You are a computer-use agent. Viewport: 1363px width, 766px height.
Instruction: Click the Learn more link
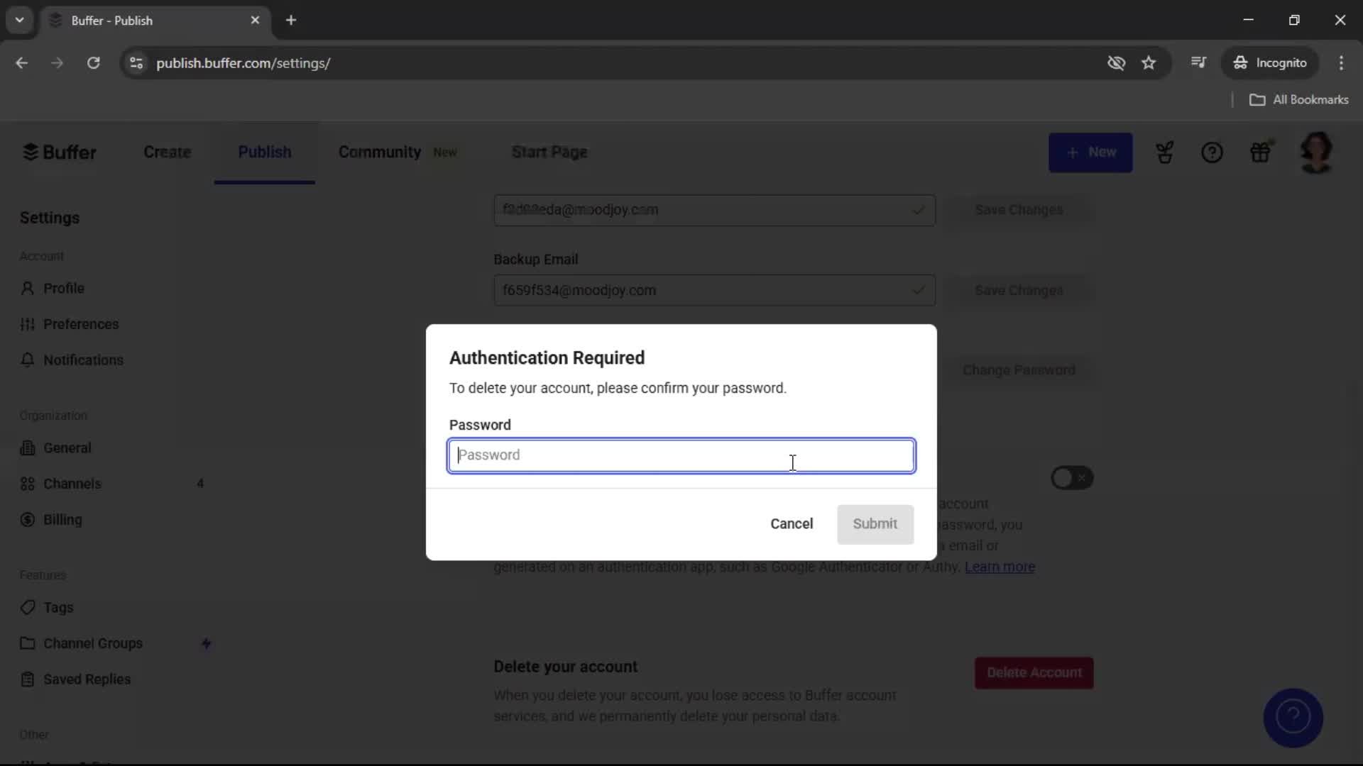click(x=1000, y=567)
